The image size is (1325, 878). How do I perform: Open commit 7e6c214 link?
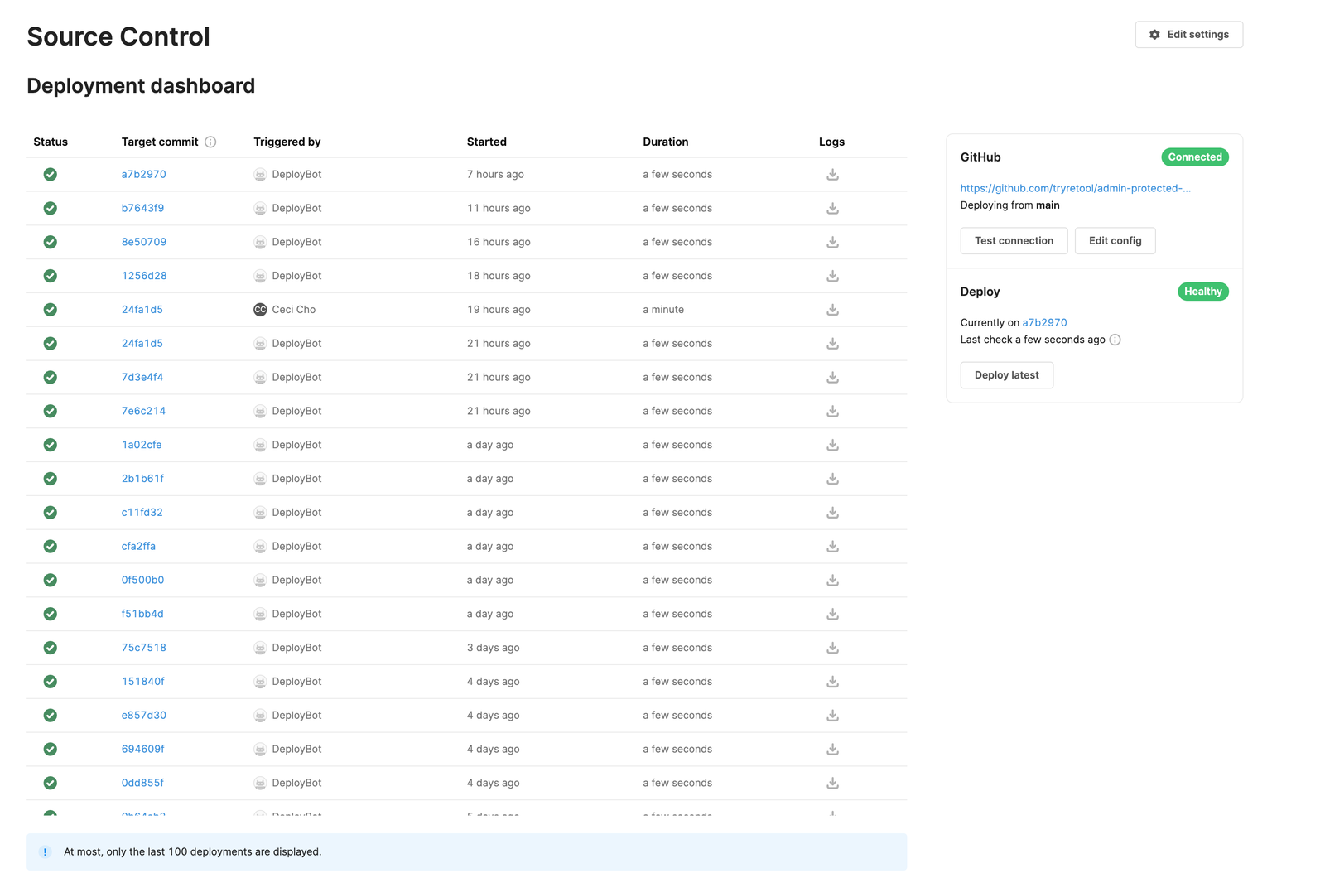pyautogui.click(x=143, y=411)
